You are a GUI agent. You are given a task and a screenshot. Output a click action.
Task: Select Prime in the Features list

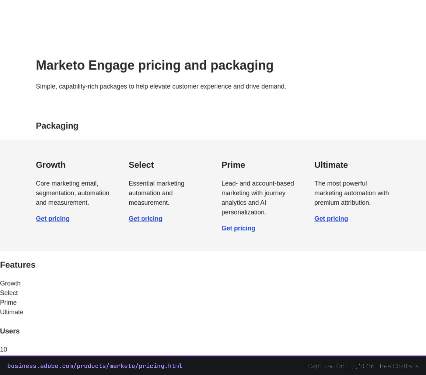coord(8,302)
